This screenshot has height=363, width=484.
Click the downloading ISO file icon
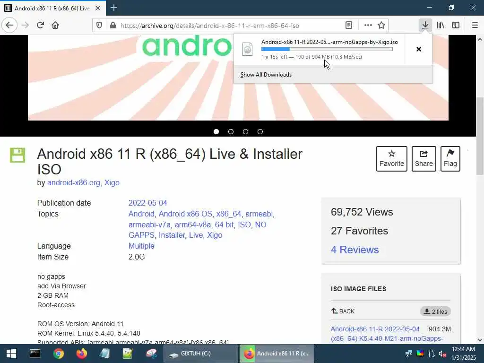[247, 49]
